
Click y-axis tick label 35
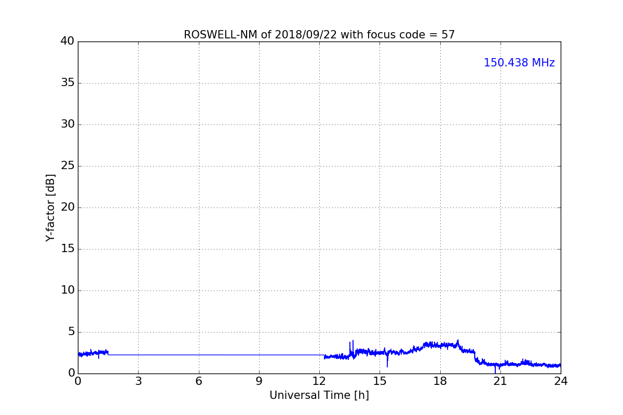point(67,83)
